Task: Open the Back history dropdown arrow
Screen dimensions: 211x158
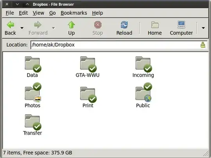Action: (x=22, y=28)
